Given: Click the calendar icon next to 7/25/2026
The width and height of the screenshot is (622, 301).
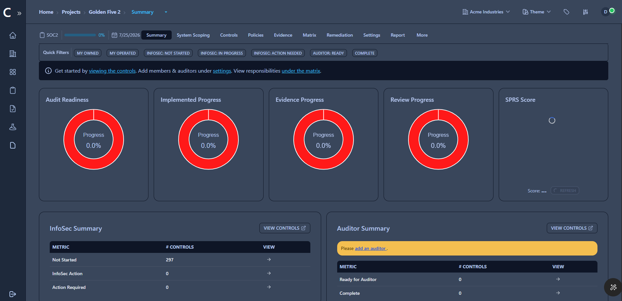Looking at the screenshot, I should coord(114,35).
